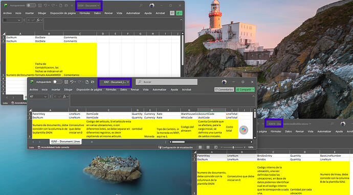The height and width of the screenshot is (195, 353).
Task: Click the account avatar in the IGN19 window
Action: [343, 124]
